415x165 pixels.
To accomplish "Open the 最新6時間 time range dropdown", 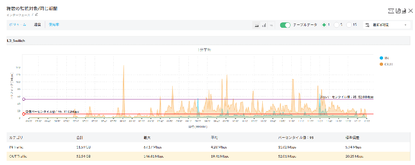I will 387,25.
